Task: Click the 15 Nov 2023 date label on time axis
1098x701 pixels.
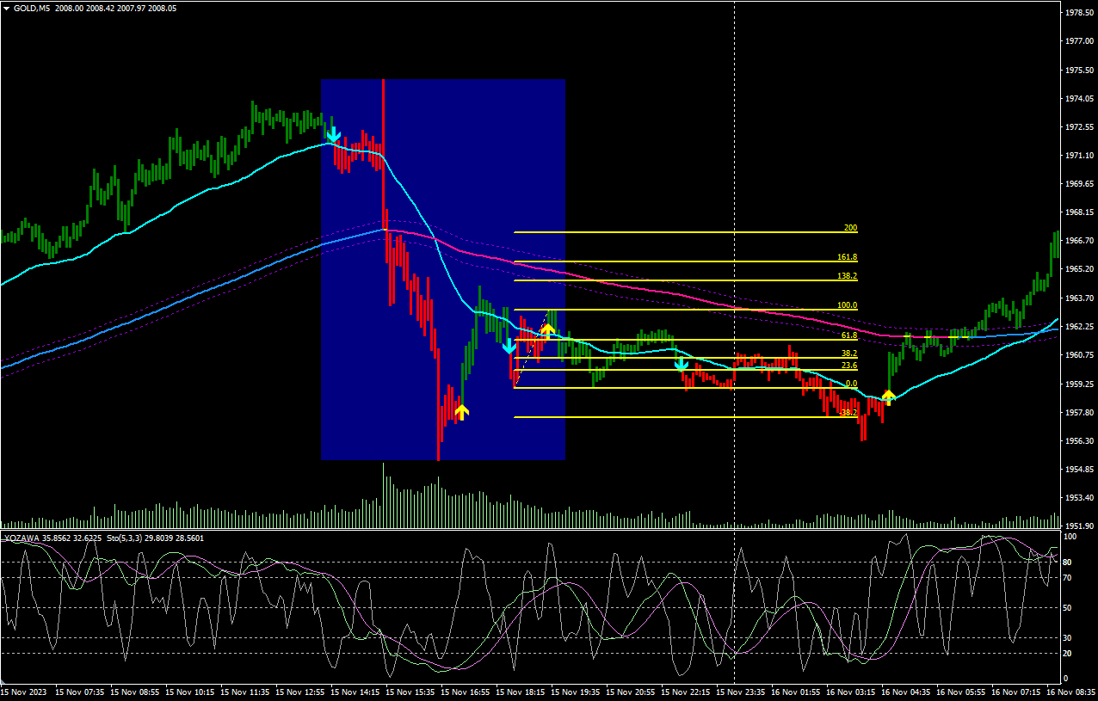Action: (x=24, y=692)
